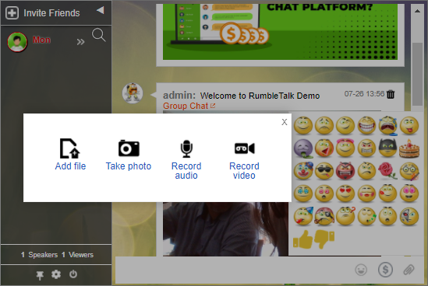Click the power logout icon

click(x=73, y=274)
